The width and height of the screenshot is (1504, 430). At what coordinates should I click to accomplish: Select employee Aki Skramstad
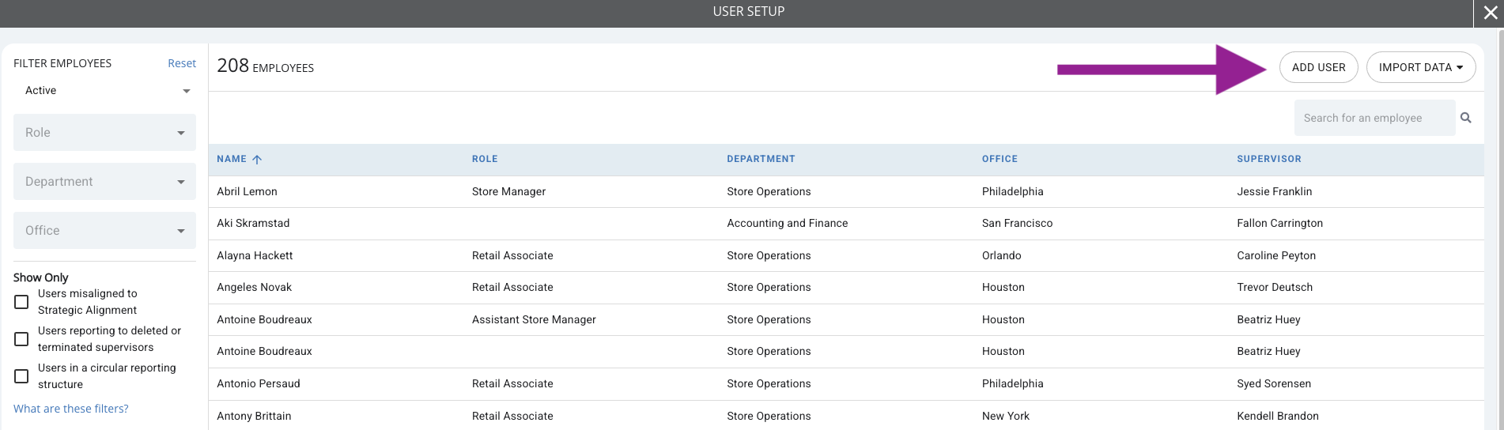253,223
